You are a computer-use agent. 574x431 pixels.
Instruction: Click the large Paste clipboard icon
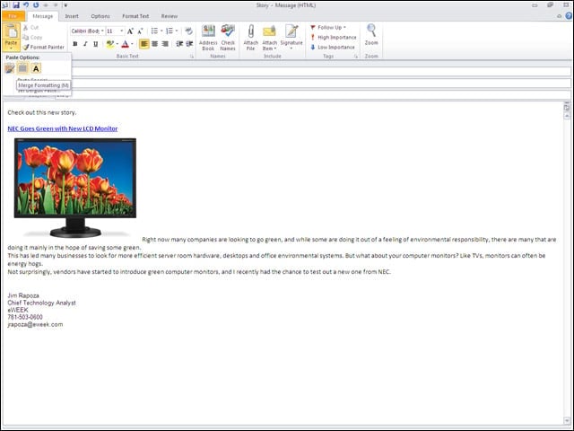(11, 31)
